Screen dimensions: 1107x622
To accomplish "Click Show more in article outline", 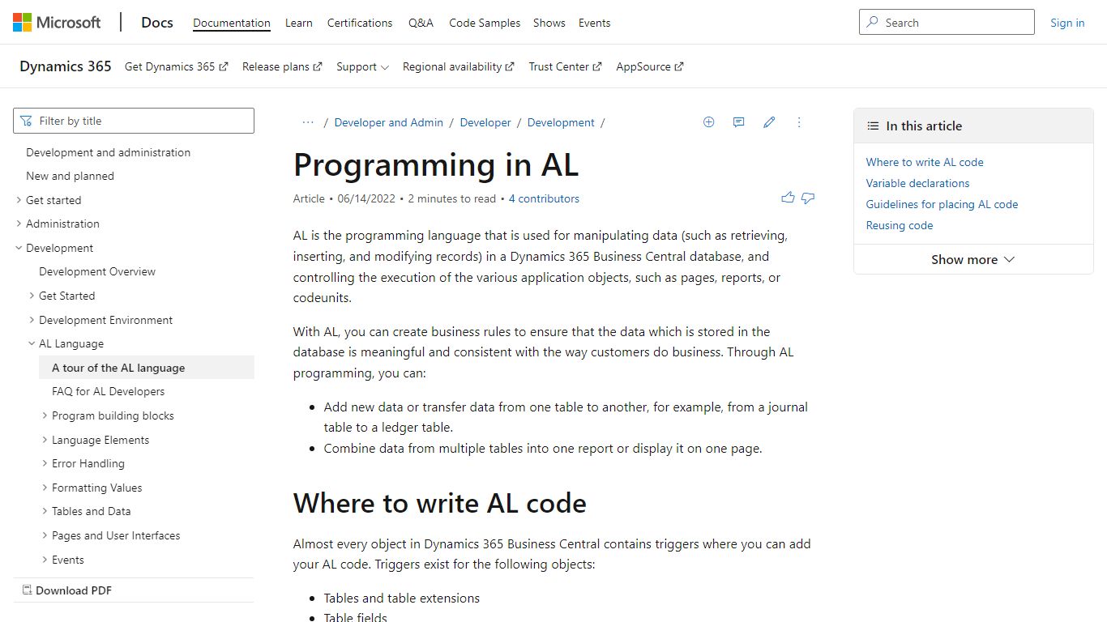I will pyautogui.click(x=972, y=259).
